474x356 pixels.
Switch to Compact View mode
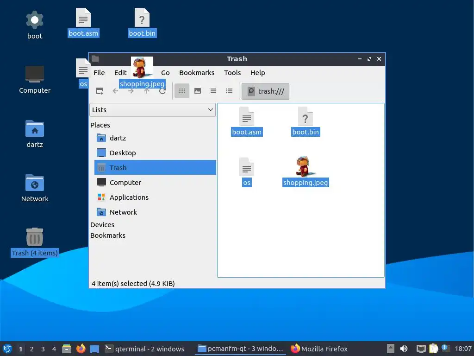(x=213, y=91)
